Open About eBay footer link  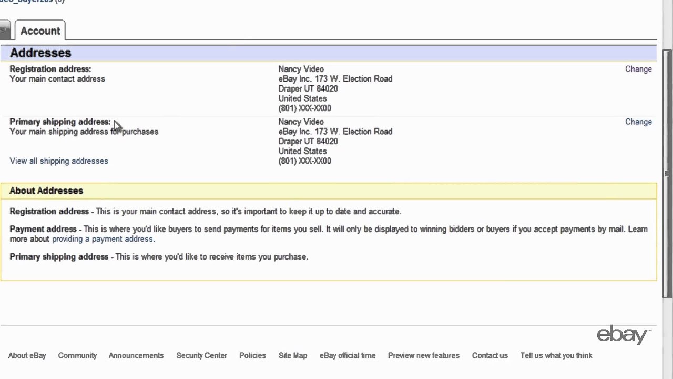[27, 355]
